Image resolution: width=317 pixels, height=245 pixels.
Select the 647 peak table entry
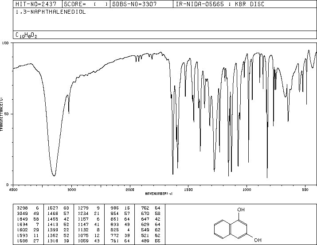[x=145, y=219]
